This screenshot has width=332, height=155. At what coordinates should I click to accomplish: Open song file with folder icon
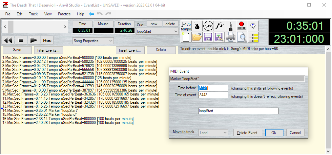197,37
